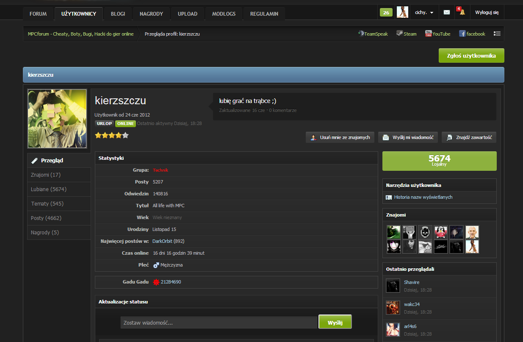Open the notifications bell icon

462,12
